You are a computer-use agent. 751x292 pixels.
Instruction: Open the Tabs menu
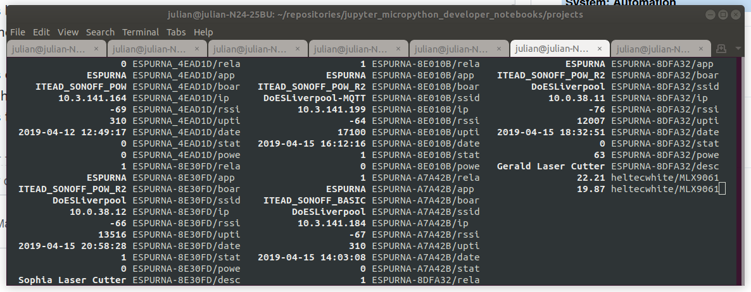point(176,32)
